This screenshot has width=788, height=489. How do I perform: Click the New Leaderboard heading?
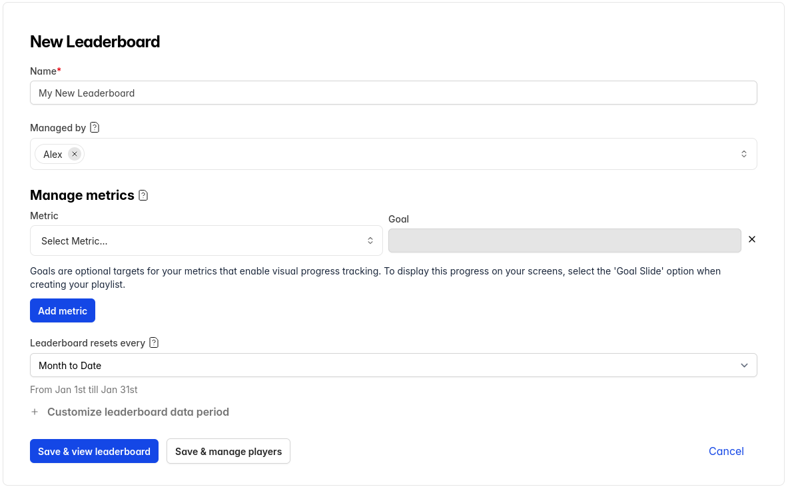point(95,41)
